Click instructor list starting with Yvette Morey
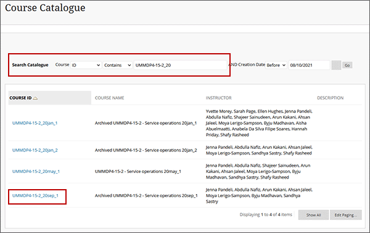 tap(259, 123)
